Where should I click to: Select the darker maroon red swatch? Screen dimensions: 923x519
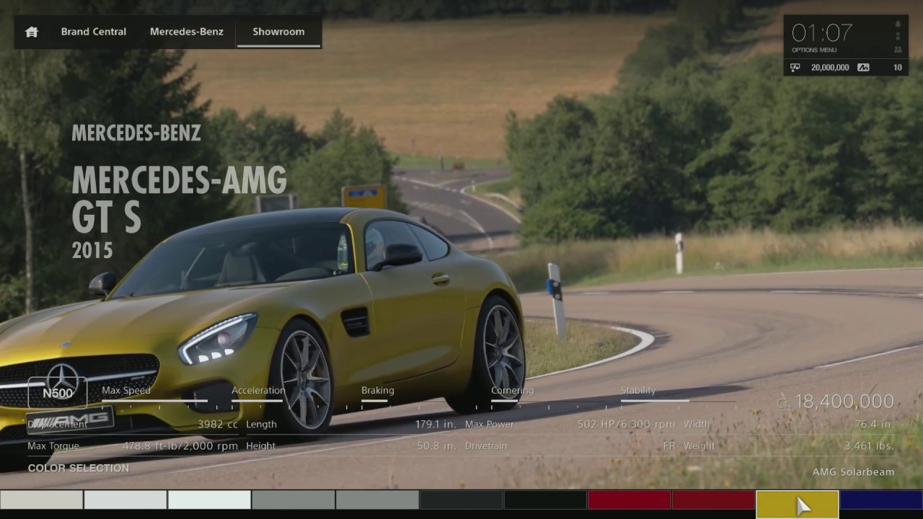(x=713, y=500)
